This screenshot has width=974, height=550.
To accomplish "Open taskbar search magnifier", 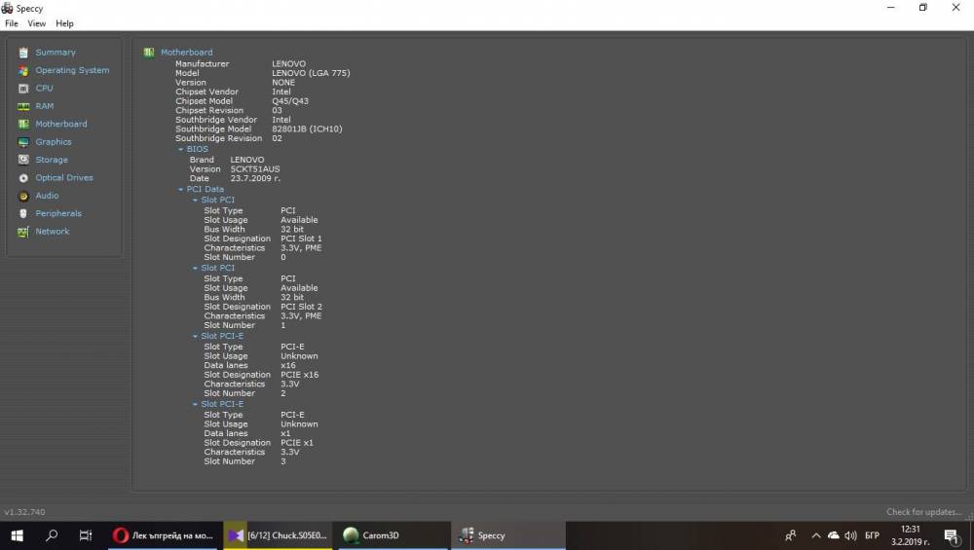I will point(52,535).
